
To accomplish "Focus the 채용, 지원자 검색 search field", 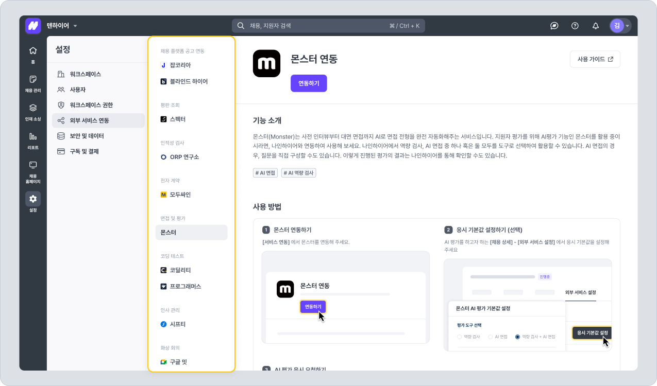I will [328, 26].
